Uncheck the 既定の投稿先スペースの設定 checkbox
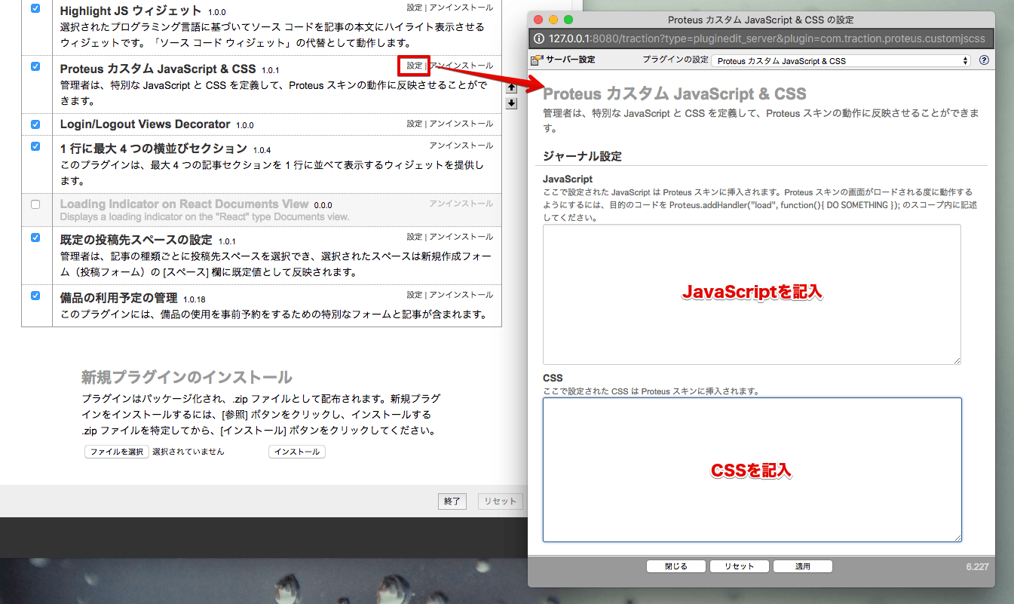1014x604 pixels. pyautogui.click(x=35, y=238)
